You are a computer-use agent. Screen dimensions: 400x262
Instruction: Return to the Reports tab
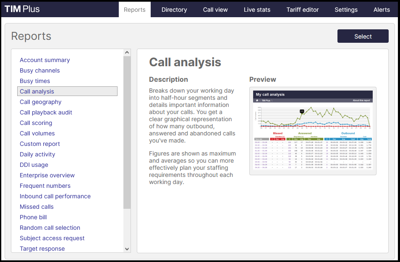pos(134,9)
